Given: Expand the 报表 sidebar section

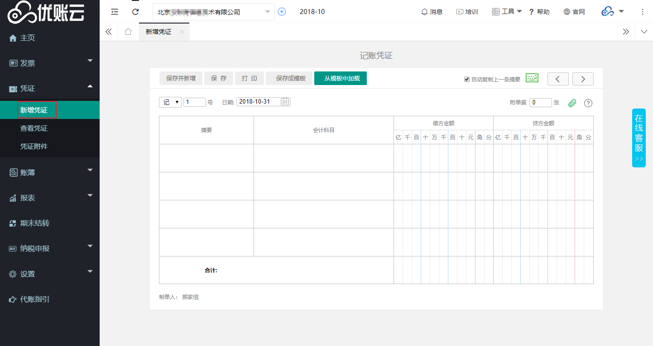Looking at the screenshot, I should tap(50, 198).
